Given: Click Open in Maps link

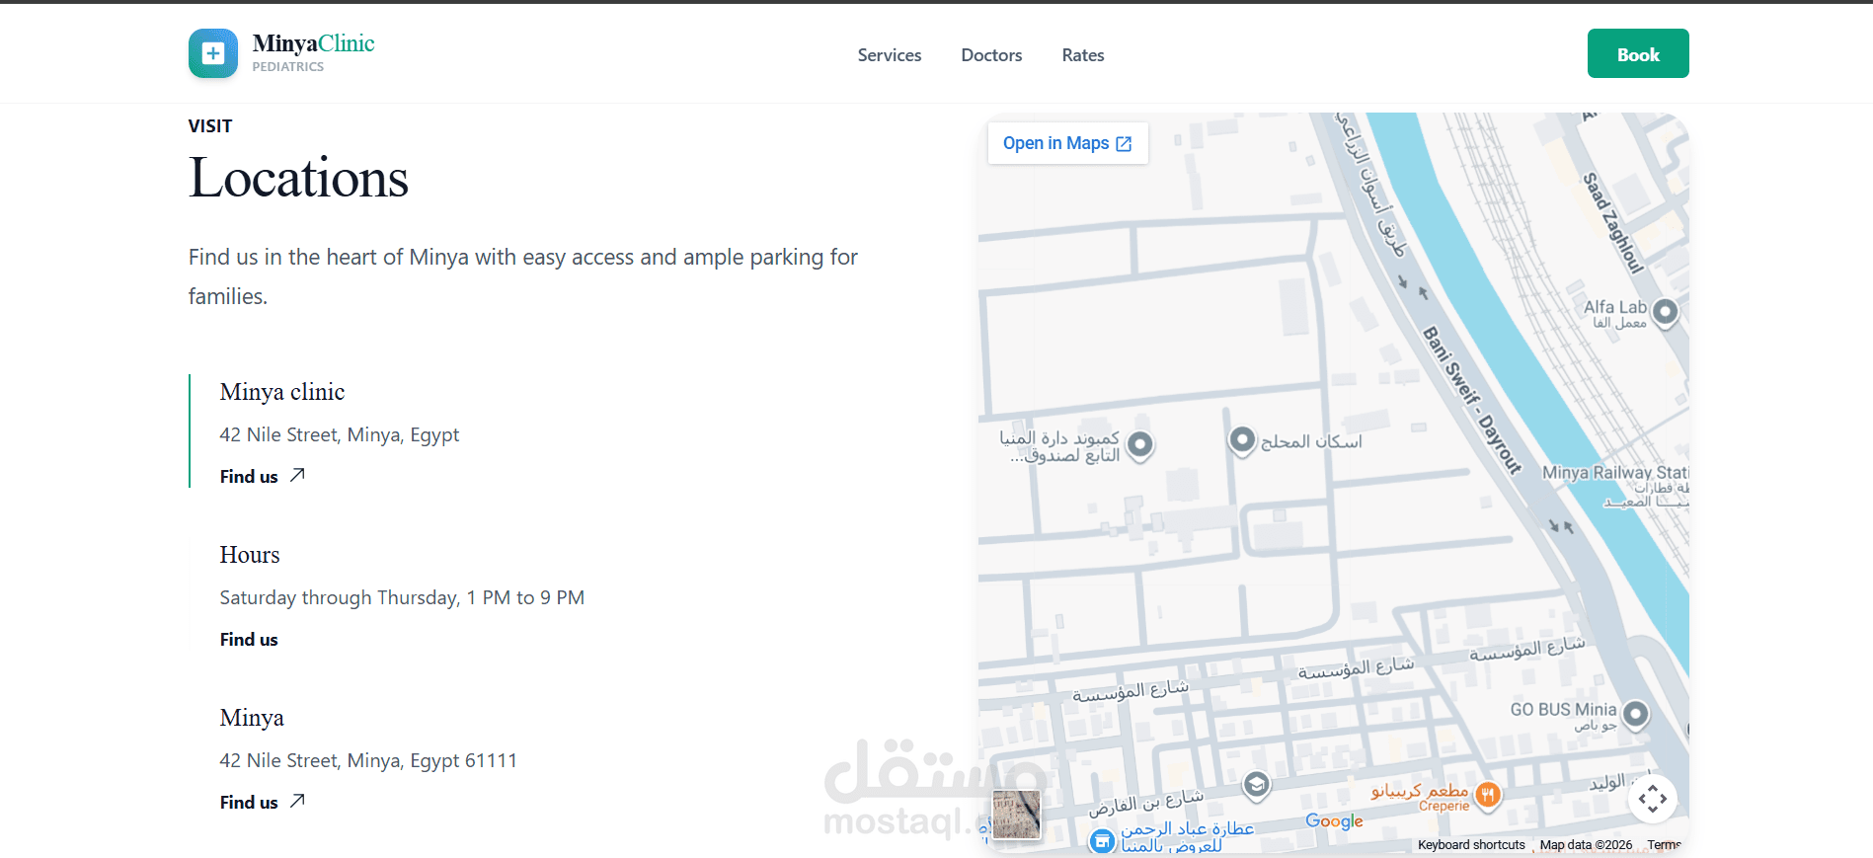Looking at the screenshot, I should click(x=1067, y=143).
